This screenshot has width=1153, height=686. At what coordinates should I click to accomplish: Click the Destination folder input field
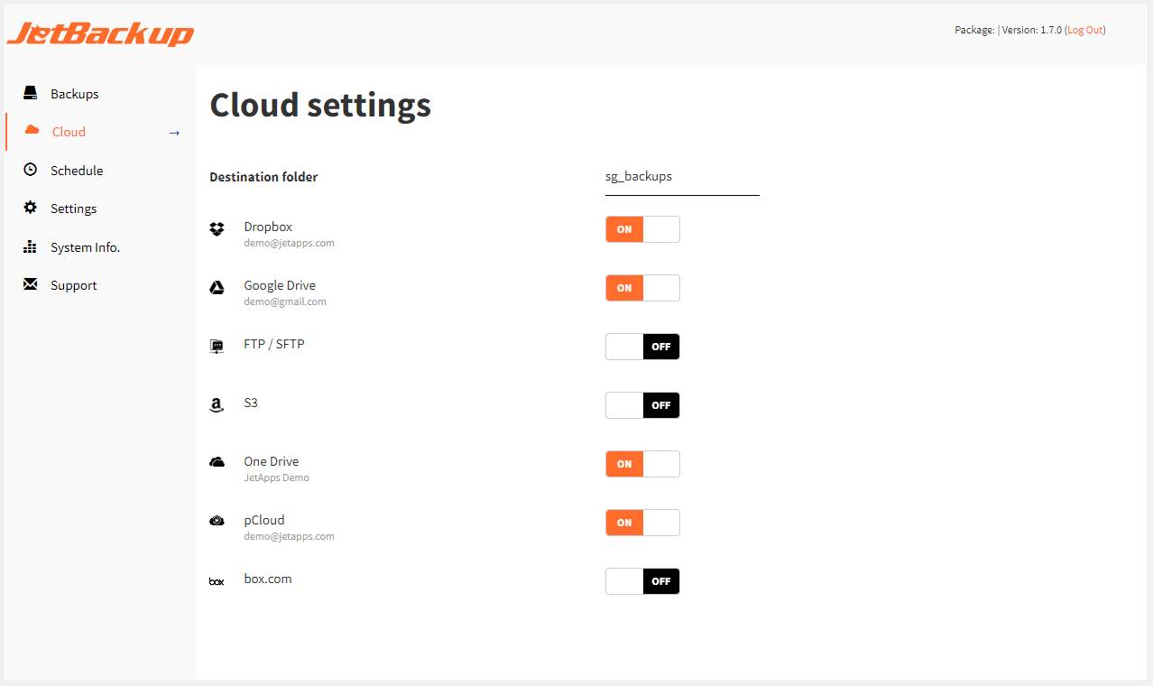(682, 177)
